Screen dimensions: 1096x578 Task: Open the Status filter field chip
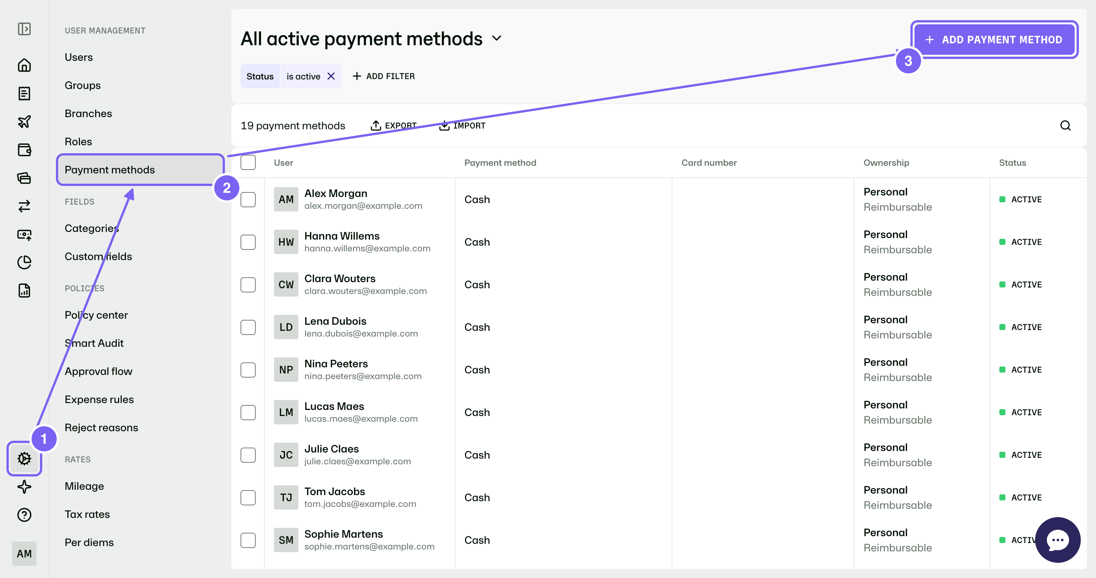click(x=260, y=76)
